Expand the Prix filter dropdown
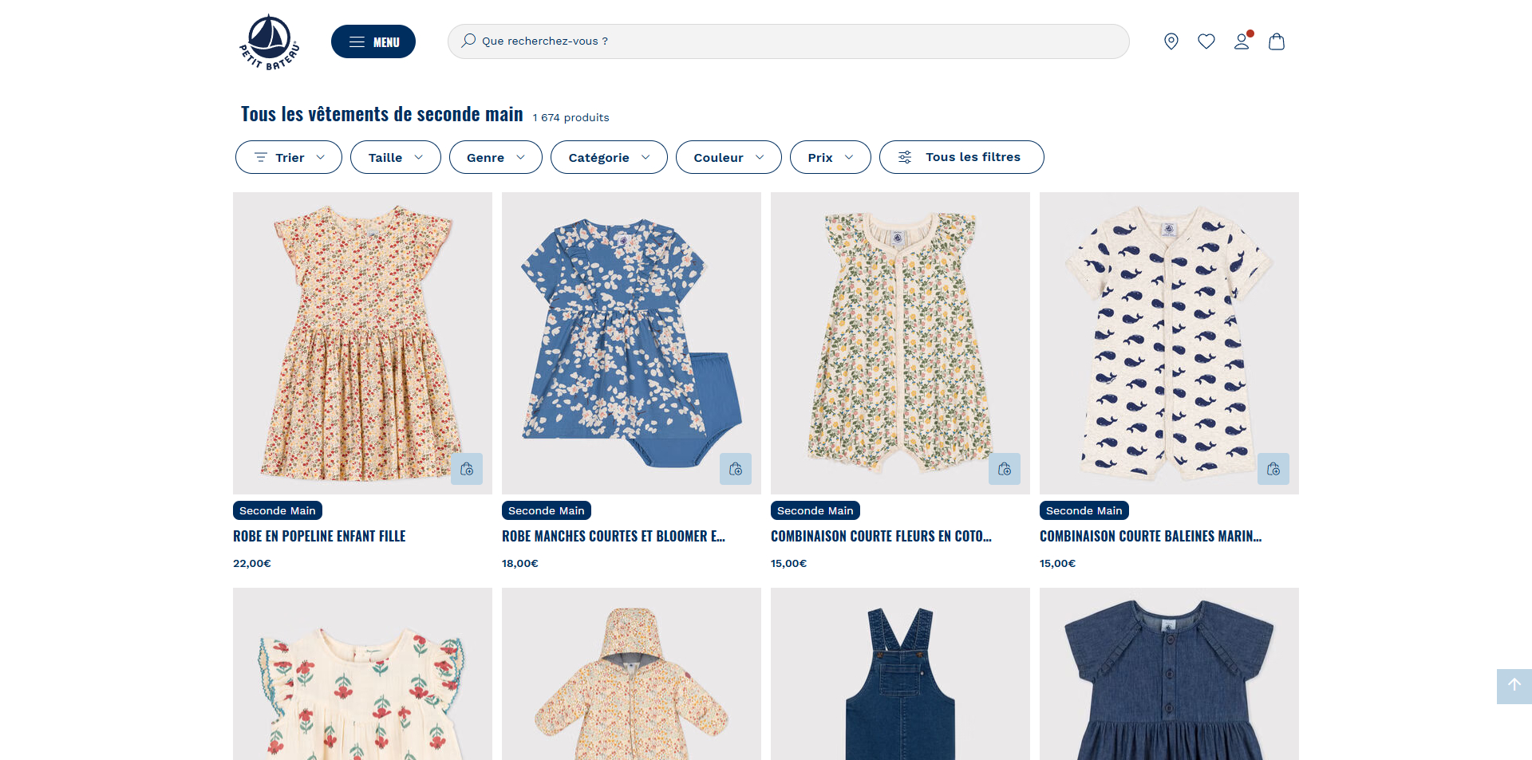 pyautogui.click(x=831, y=157)
